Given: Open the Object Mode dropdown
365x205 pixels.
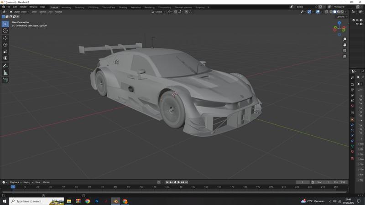Looking at the screenshot, I should [20, 12].
